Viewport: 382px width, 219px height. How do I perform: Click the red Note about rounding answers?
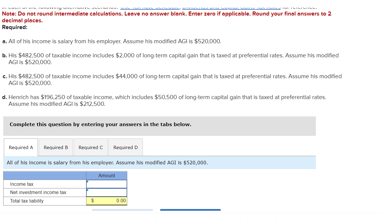tap(167, 17)
